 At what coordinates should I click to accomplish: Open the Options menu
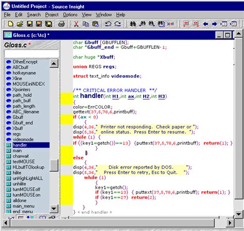tap(70, 15)
